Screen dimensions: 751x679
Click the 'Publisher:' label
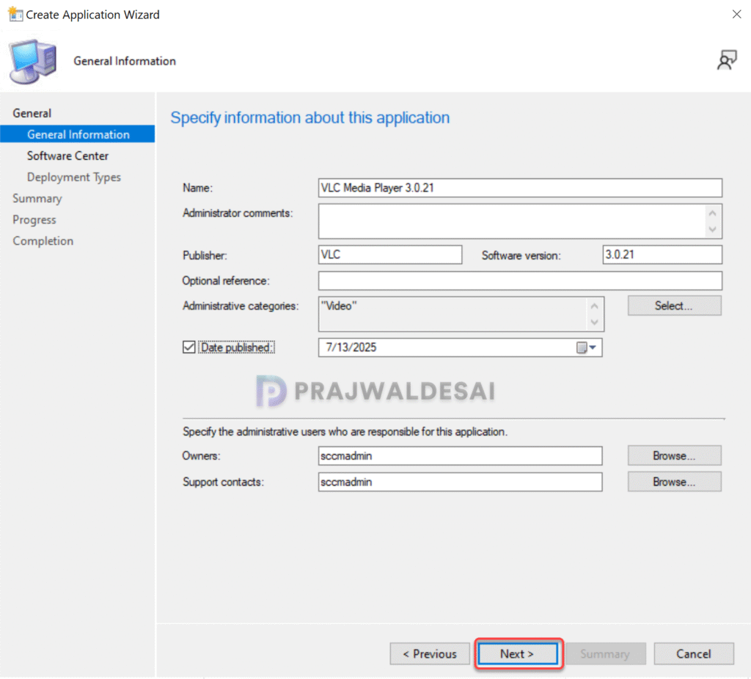coord(205,255)
